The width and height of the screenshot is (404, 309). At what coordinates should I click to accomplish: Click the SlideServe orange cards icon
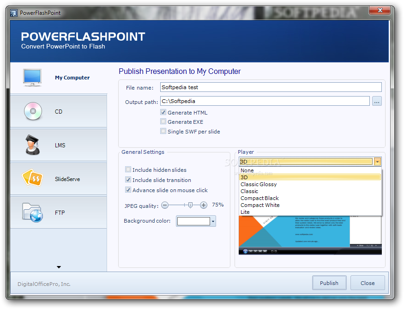pyautogui.click(x=32, y=178)
